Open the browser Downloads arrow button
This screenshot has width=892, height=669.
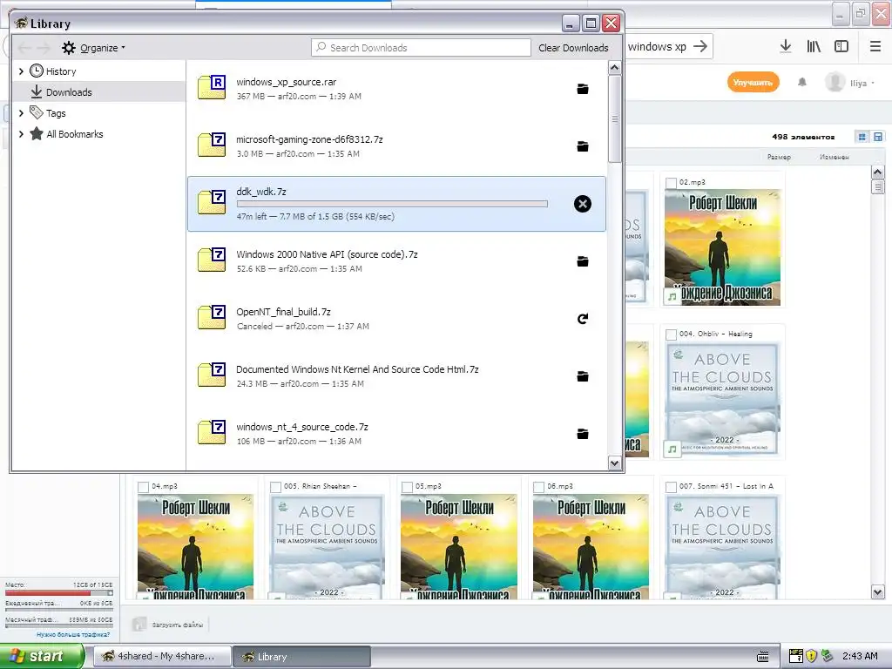[x=786, y=47]
